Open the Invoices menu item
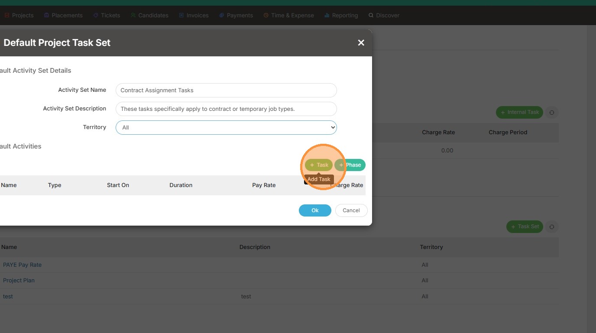 pyautogui.click(x=194, y=15)
